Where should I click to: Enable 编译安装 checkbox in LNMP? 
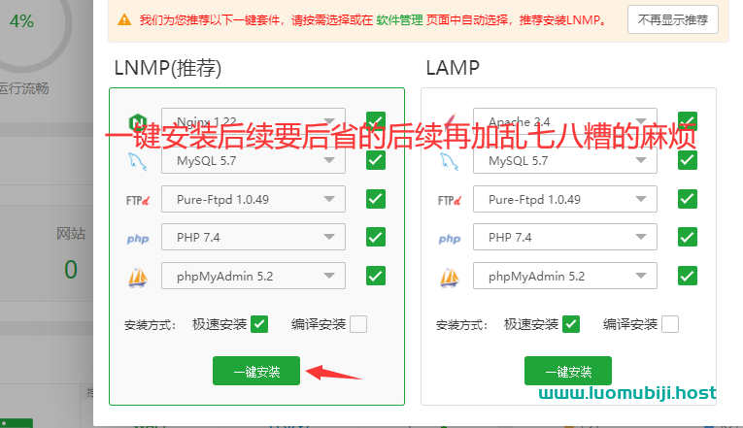tap(358, 324)
